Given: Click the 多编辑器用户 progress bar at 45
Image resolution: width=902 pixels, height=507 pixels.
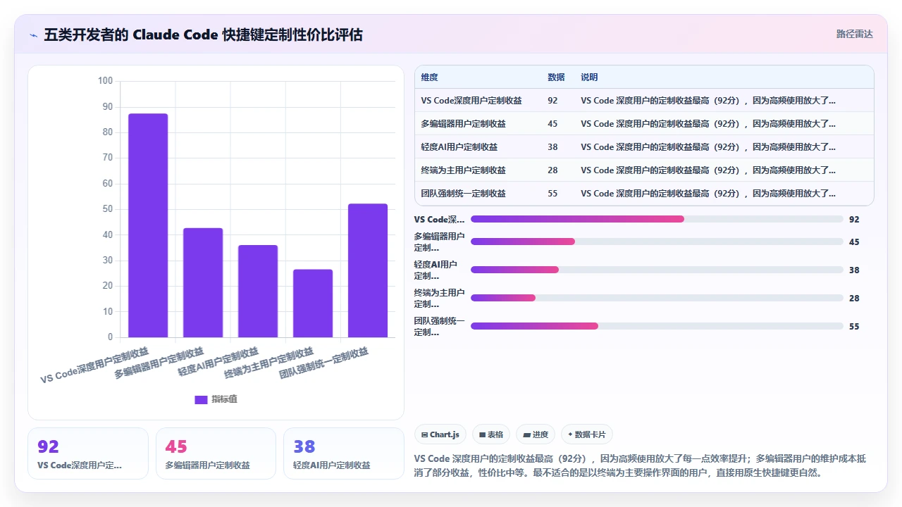Looking at the screenshot, I should pos(657,242).
